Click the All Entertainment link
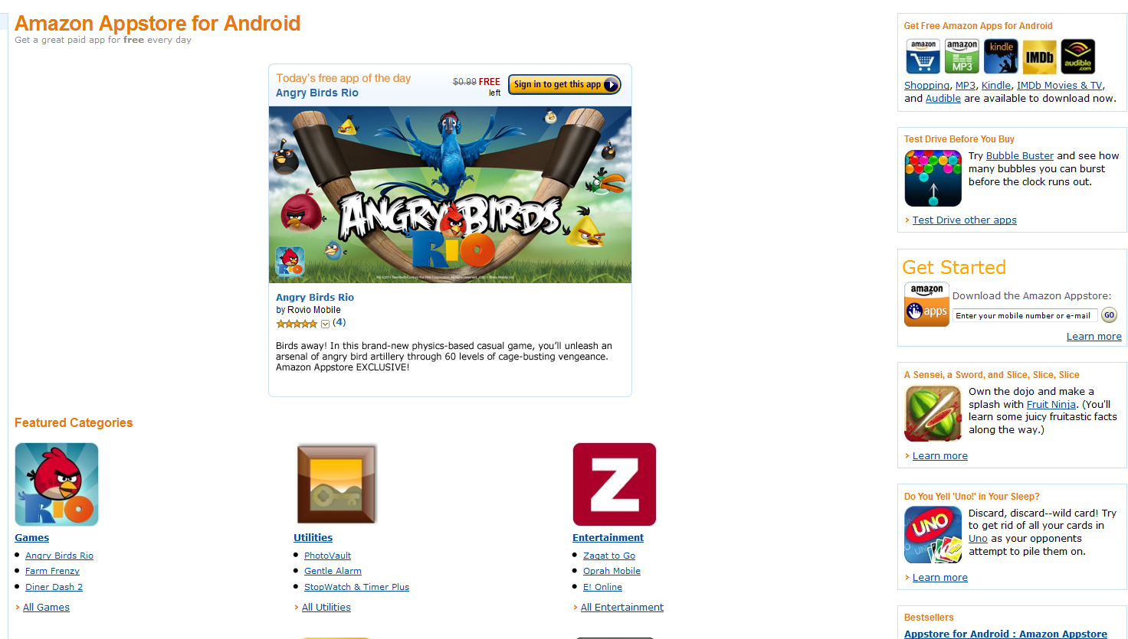 [x=622, y=608]
